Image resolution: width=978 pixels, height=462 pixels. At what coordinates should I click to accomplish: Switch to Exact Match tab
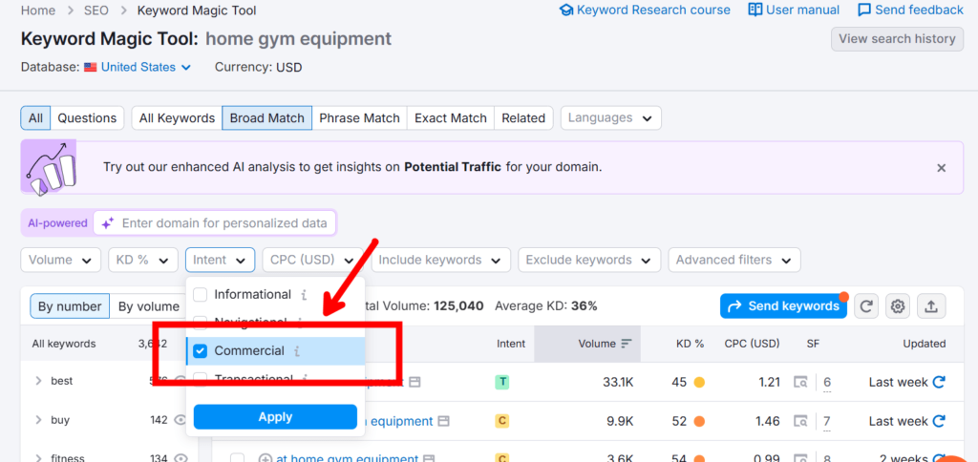tap(451, 117)
